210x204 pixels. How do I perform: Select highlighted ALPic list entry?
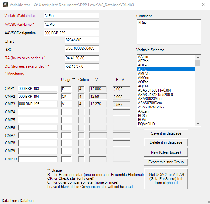pos(166,69)
